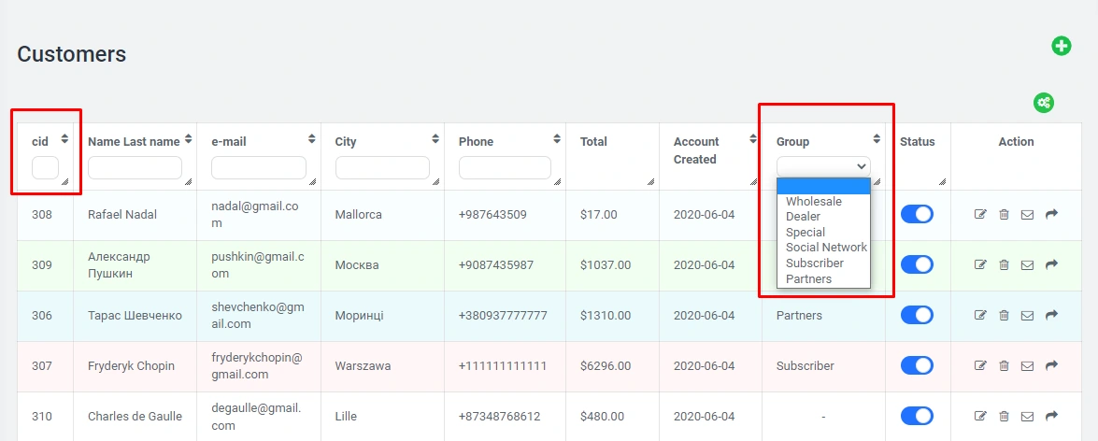The height and width of the screenshot is (441, 1098).
Task: Open the green table settings gears icon
Action: (x=1044, y=103)
